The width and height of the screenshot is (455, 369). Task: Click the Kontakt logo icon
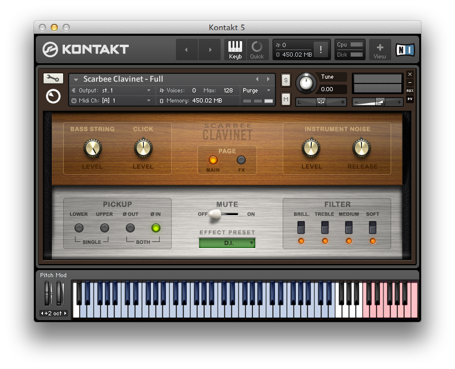click(x=50, y=49)
